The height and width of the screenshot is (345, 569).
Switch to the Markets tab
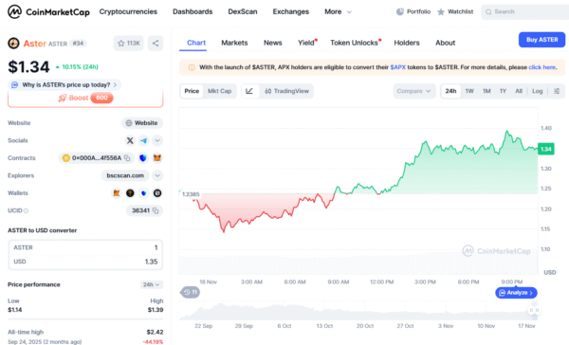pos(234,43)
